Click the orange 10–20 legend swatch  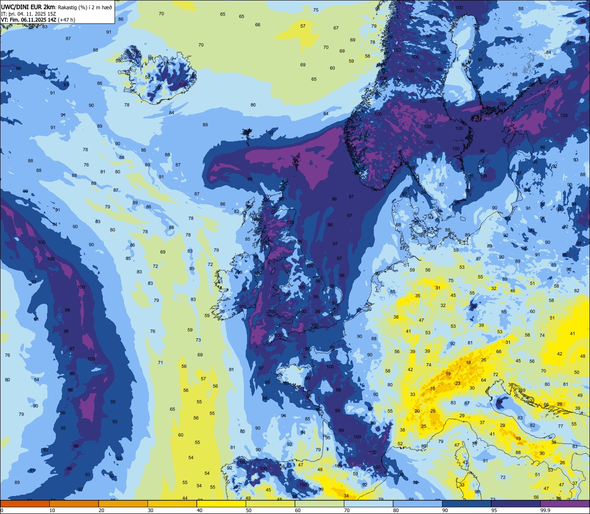pyautogui.click(x=74, y=503)
